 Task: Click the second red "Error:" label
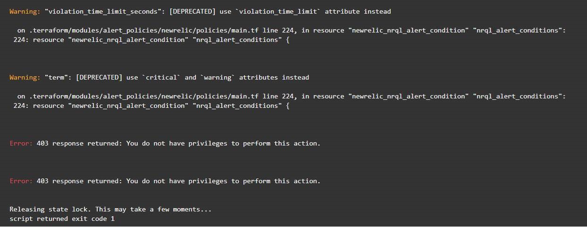click(x=21, y=181)
